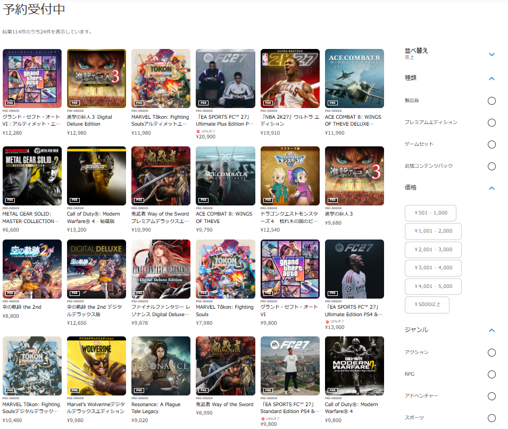The height and width of the screenshot is (429, 508).
Task: Open Marvel's Wolverine Digital Deluxe title link
Action: [x=96, y=408]
